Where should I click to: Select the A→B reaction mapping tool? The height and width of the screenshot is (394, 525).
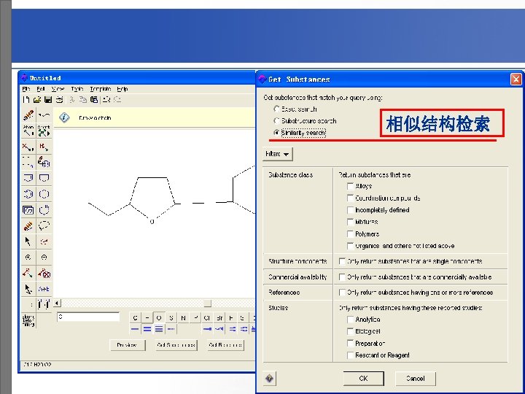[44, 289]
